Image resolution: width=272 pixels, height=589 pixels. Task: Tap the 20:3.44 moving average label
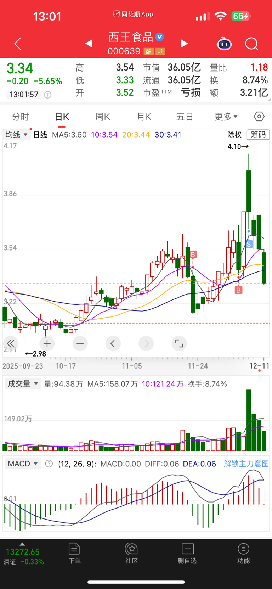[136, 135]
